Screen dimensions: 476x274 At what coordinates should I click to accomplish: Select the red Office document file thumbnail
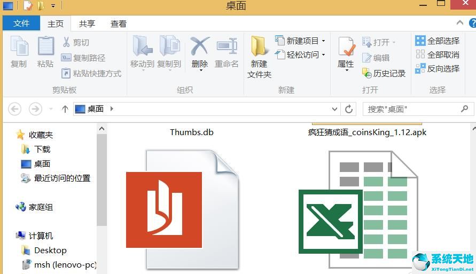[182, 209]
